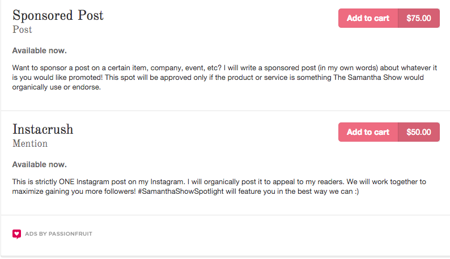Screen dimensions: 450x259
Task: Add Instacrush mention to cart
Action: pyautogui.click(x=368, y=132)
